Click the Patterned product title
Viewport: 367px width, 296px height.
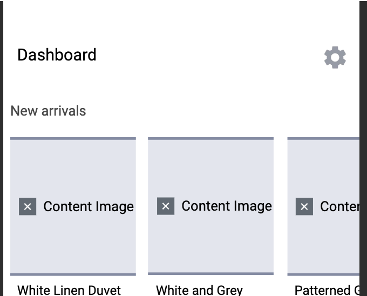327,291
